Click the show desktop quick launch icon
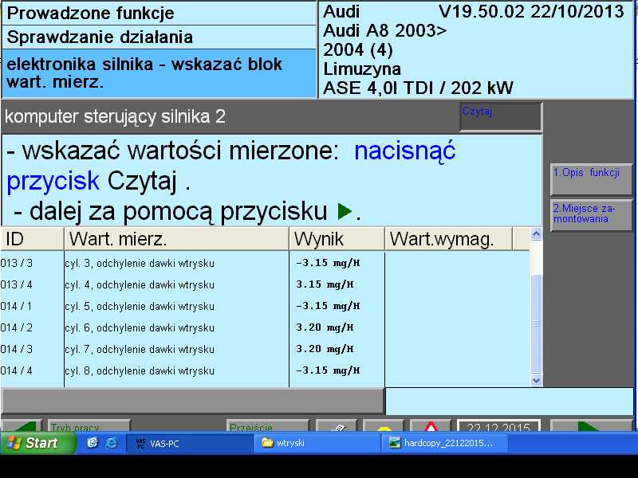Viewport: 638px width, 478px height. coord(93,443)
